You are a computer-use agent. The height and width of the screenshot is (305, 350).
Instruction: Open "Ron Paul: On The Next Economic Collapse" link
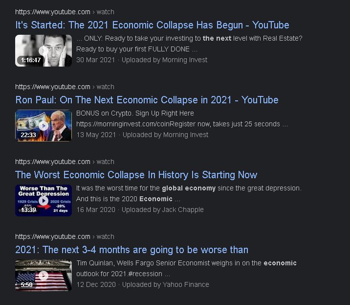coord(147,100)
